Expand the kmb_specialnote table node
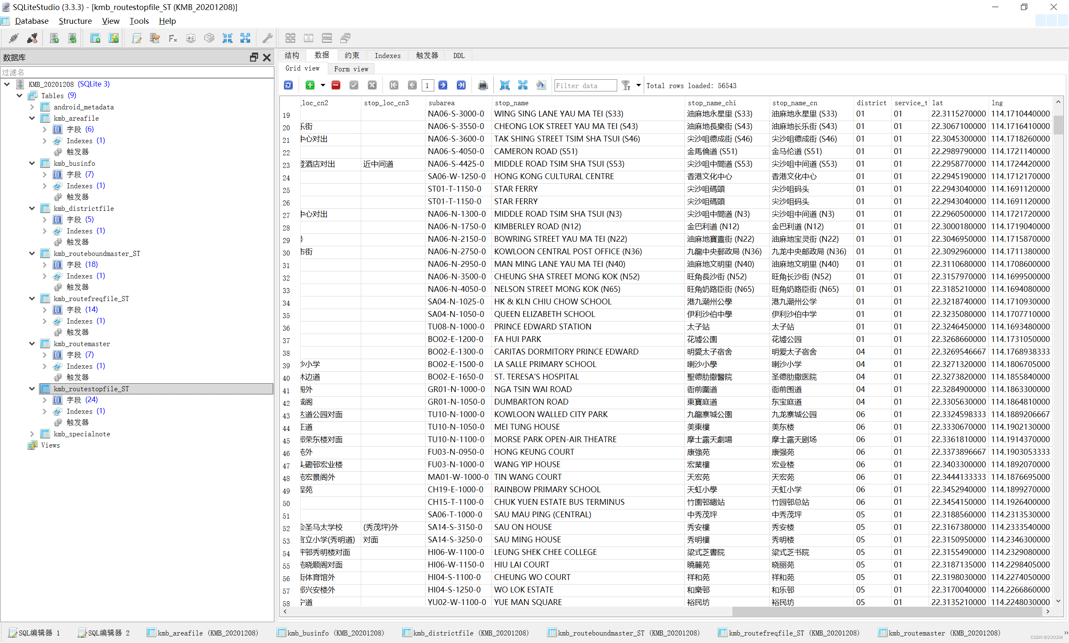This screenshot has width=1069, height=643. pos(32,434)
